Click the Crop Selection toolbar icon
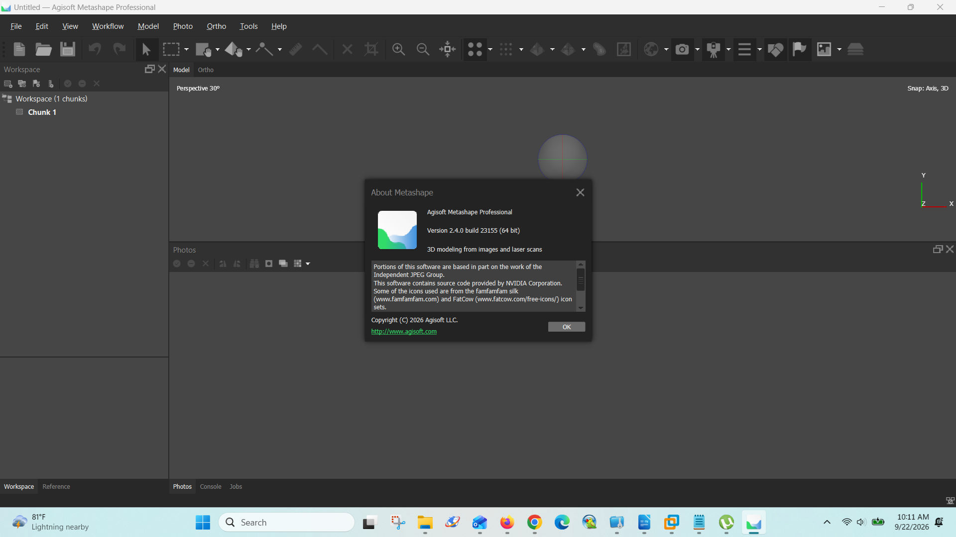 pos(371,49)
